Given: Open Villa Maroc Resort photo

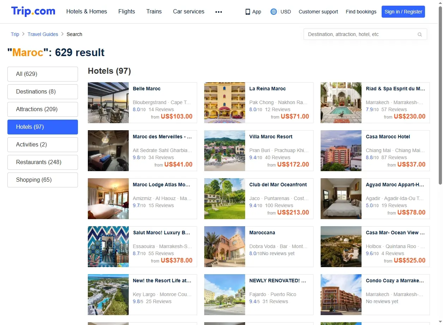Looking at the screenshot, I should tap(225, 151).
